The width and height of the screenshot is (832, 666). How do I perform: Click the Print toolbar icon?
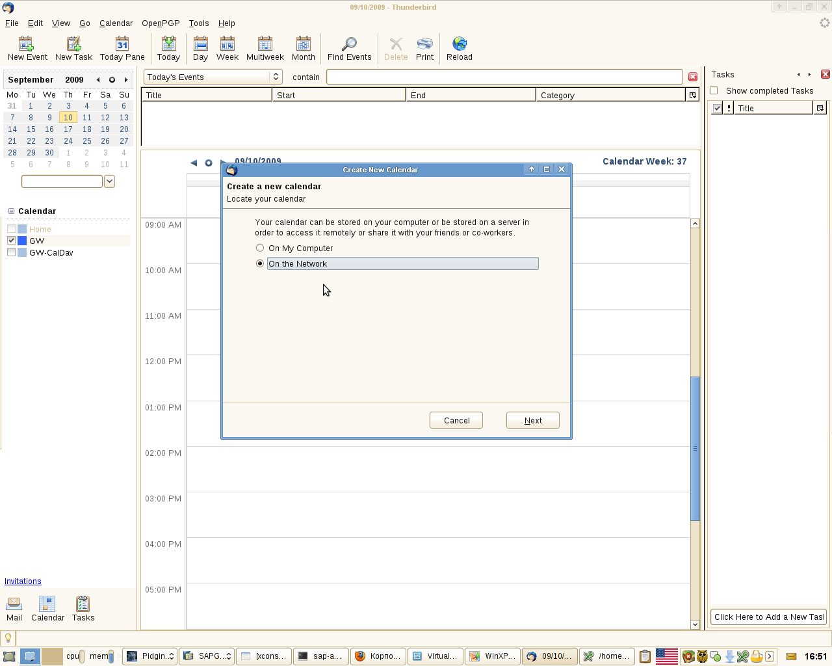pyautogui.click(x=424, y=49)
